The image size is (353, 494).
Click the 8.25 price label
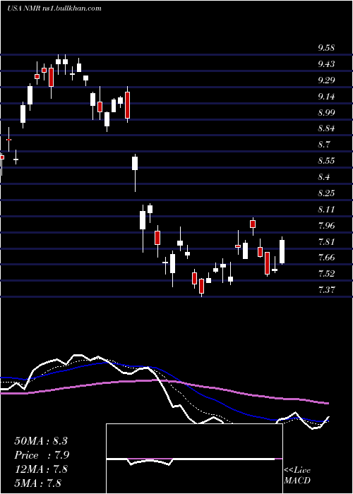click(x=326, y=193)
